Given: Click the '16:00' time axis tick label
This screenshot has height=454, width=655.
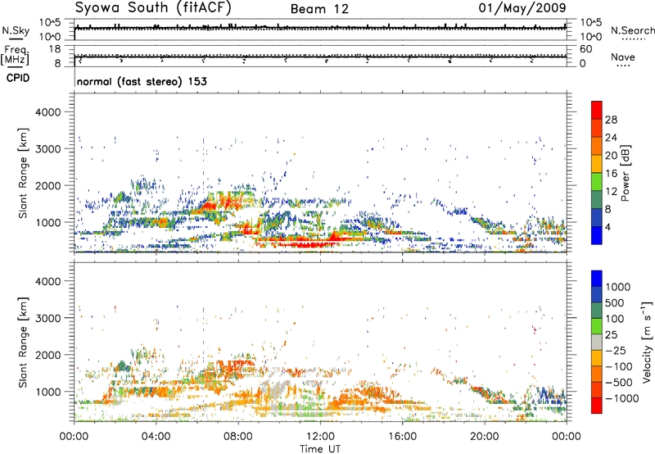Looking at the screenshot, I should [x=402, y=437].
